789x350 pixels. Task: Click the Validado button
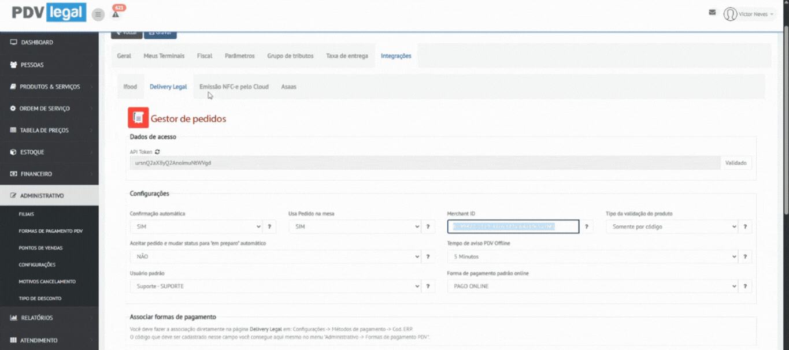tap(736, 163)
